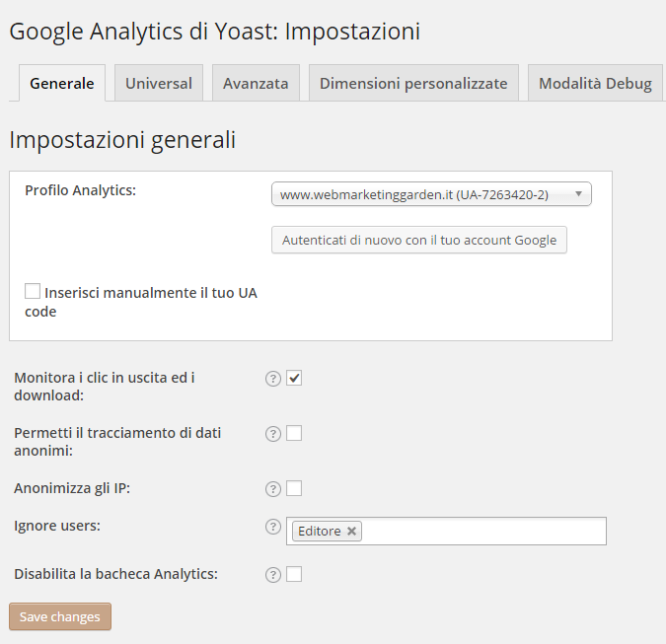This screenshot has height=644, width=666.
Task: Click Autenticati di nuovo con il tuo account Google
Action: (x=419, y=240)
